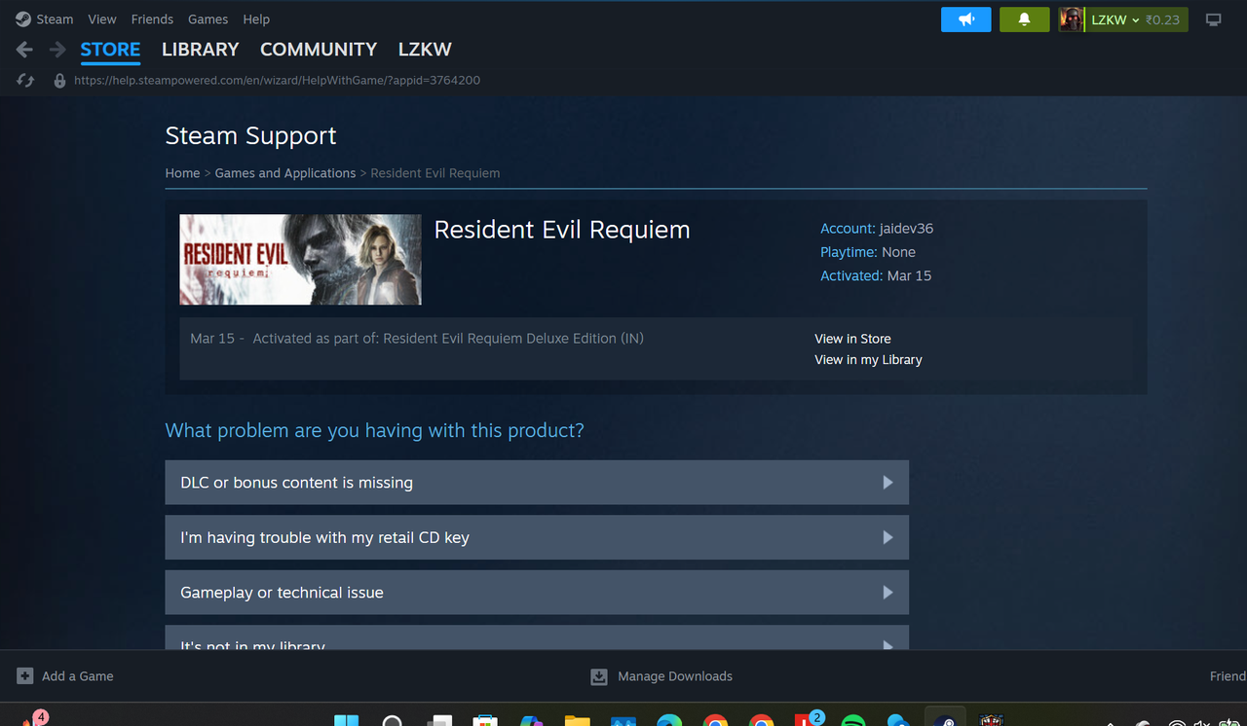Open Microsoft Store from the taskbar

pyautogui.click(x=484, y=720)
